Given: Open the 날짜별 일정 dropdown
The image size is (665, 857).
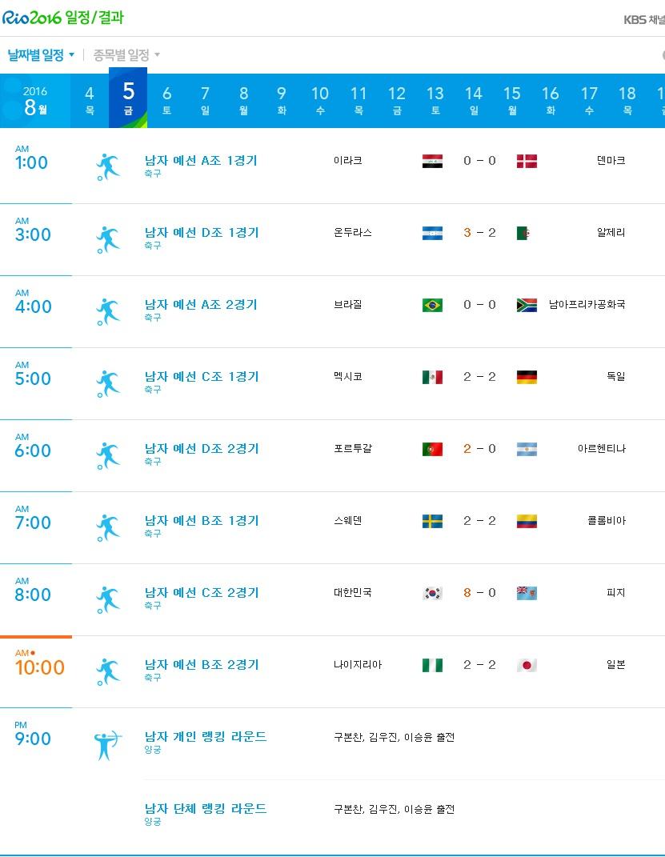Looking at the screenshot, I should (x=41, y=55).
